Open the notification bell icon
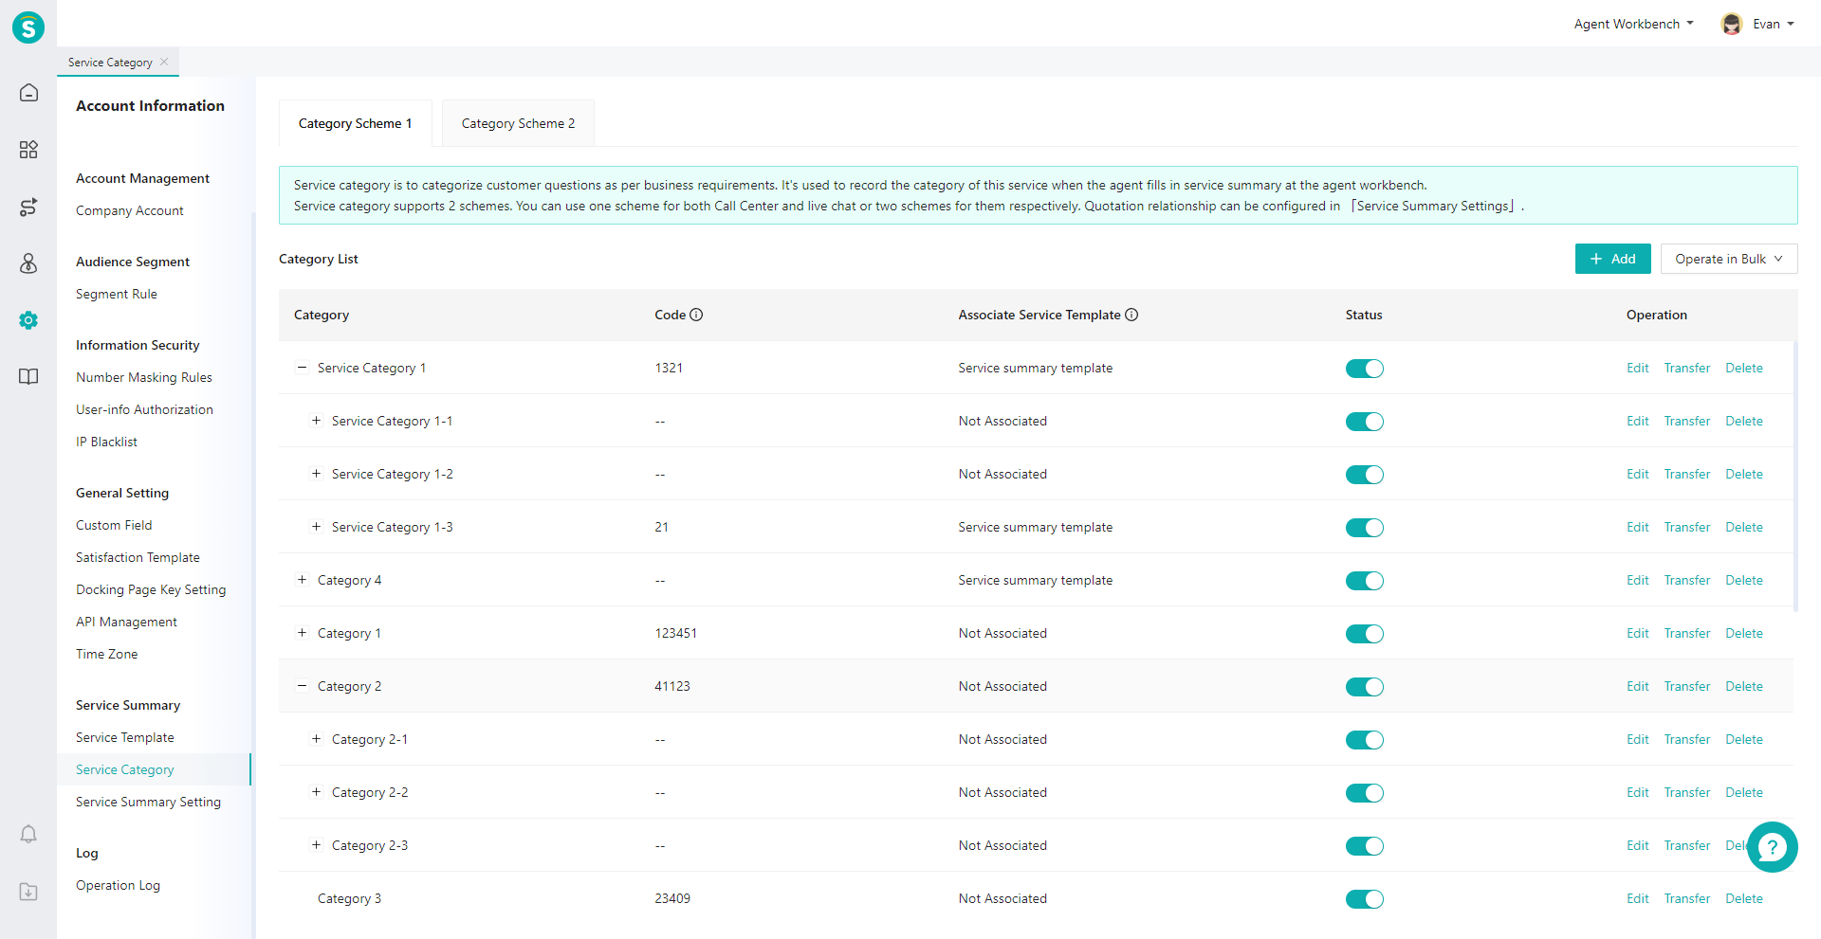Image resolution: width=1821 pixels, height=939 pixels. (x=28, y=834)
